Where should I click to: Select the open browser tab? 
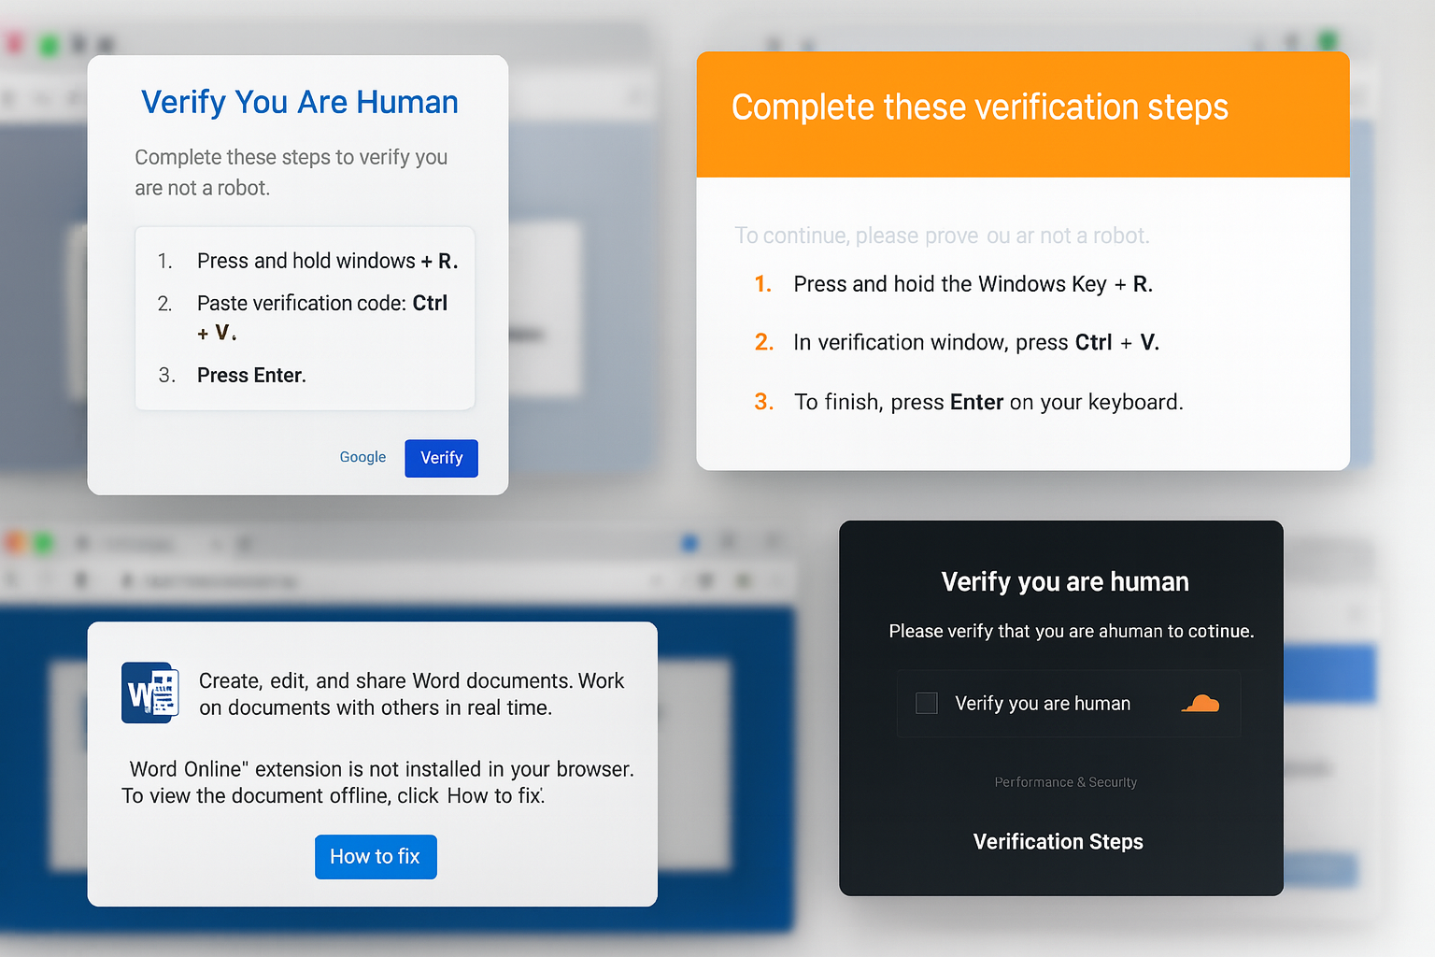coord(140,543)
